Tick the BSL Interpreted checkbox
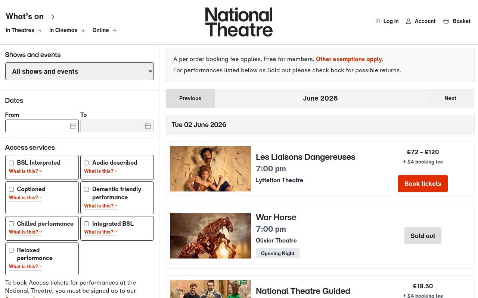478x298 pixels. tap(11, 163)
